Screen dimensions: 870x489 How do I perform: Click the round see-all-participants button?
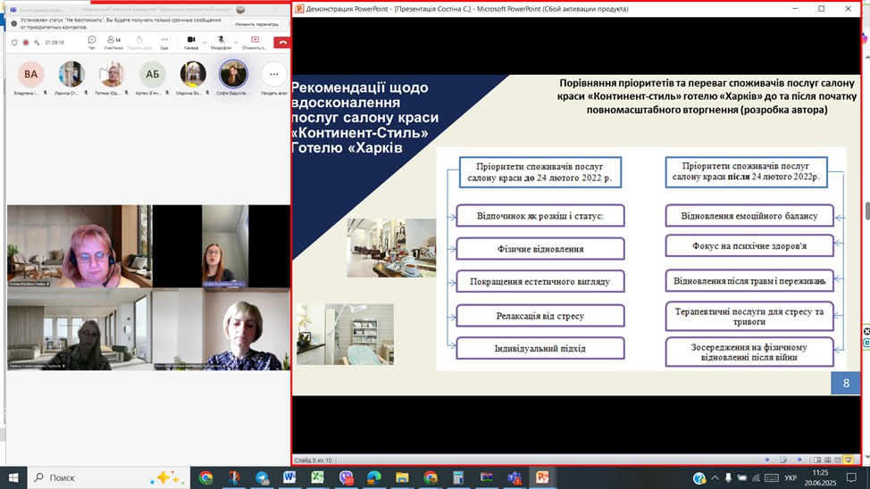pos(274,73)
